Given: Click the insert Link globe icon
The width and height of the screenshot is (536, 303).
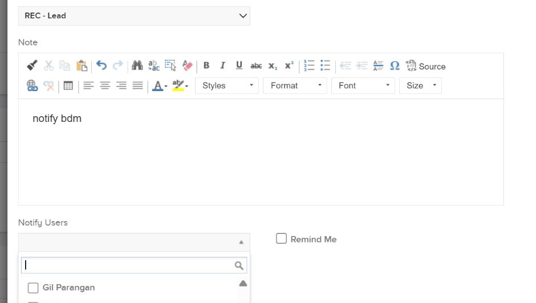Looking at the screenshot, I should click(32, 85).
